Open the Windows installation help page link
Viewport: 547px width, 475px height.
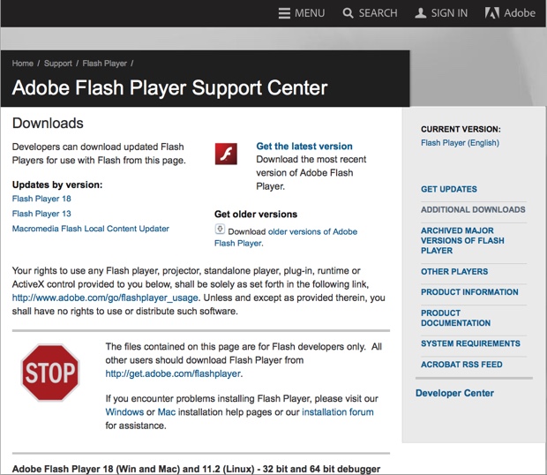(x=124, y=412)
